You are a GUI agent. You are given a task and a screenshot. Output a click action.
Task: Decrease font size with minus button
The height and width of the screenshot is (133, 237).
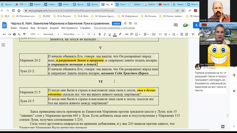click(x=83, y=34)
